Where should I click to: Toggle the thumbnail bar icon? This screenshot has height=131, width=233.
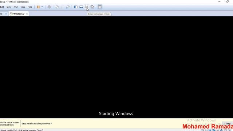pyautogui.click(x=81, y=7)
